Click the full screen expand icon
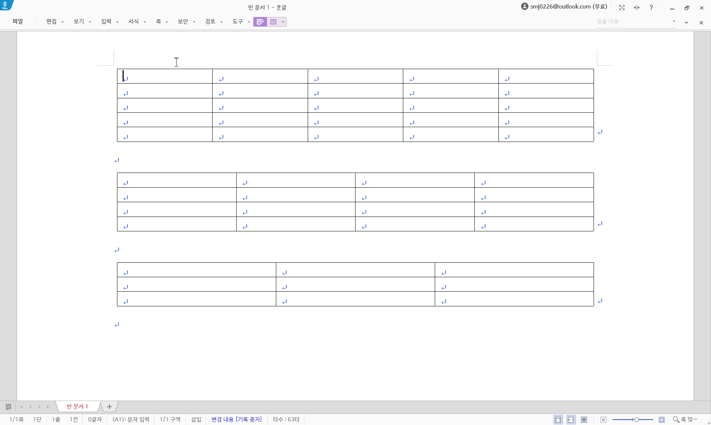 click(622, 7)
